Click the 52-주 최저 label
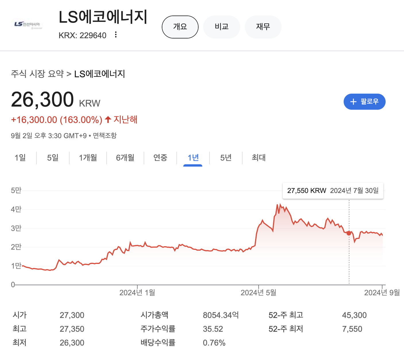 click(286, 329)
